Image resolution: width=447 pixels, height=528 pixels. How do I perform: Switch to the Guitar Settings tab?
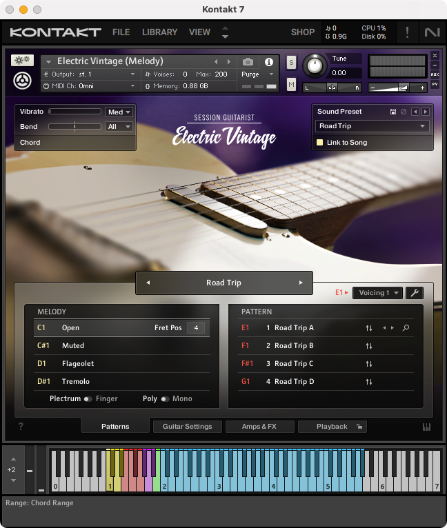[x=188, y=426]
